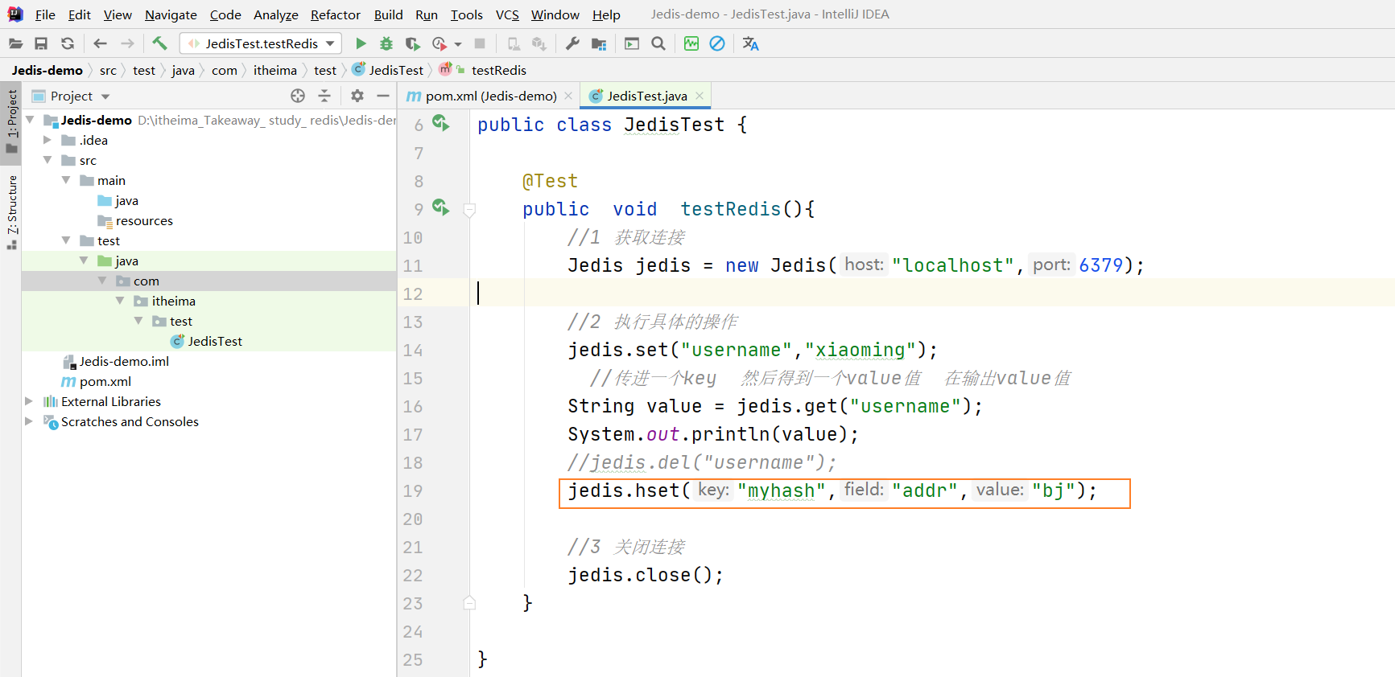Select com package in project tree
The image size is (1395, 677).
[x=138, y=281]
